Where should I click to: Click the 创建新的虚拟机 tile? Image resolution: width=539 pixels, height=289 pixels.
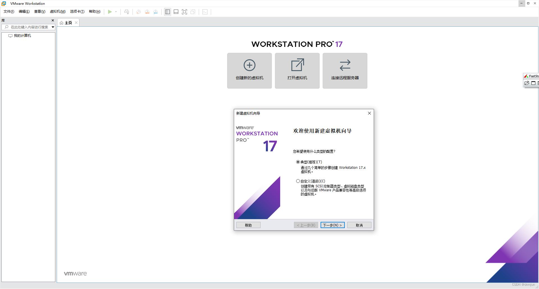point(250,71)
